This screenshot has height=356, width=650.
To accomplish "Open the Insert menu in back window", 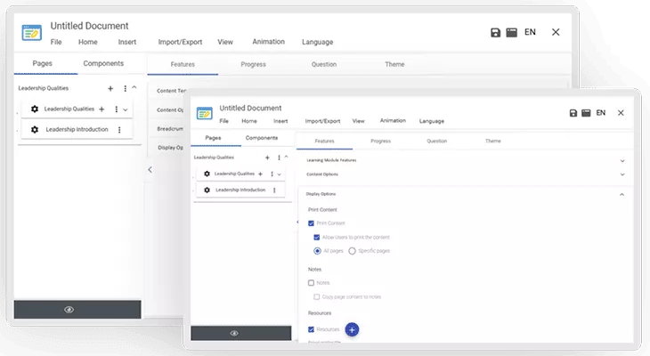I will click(x=126, y=42).
